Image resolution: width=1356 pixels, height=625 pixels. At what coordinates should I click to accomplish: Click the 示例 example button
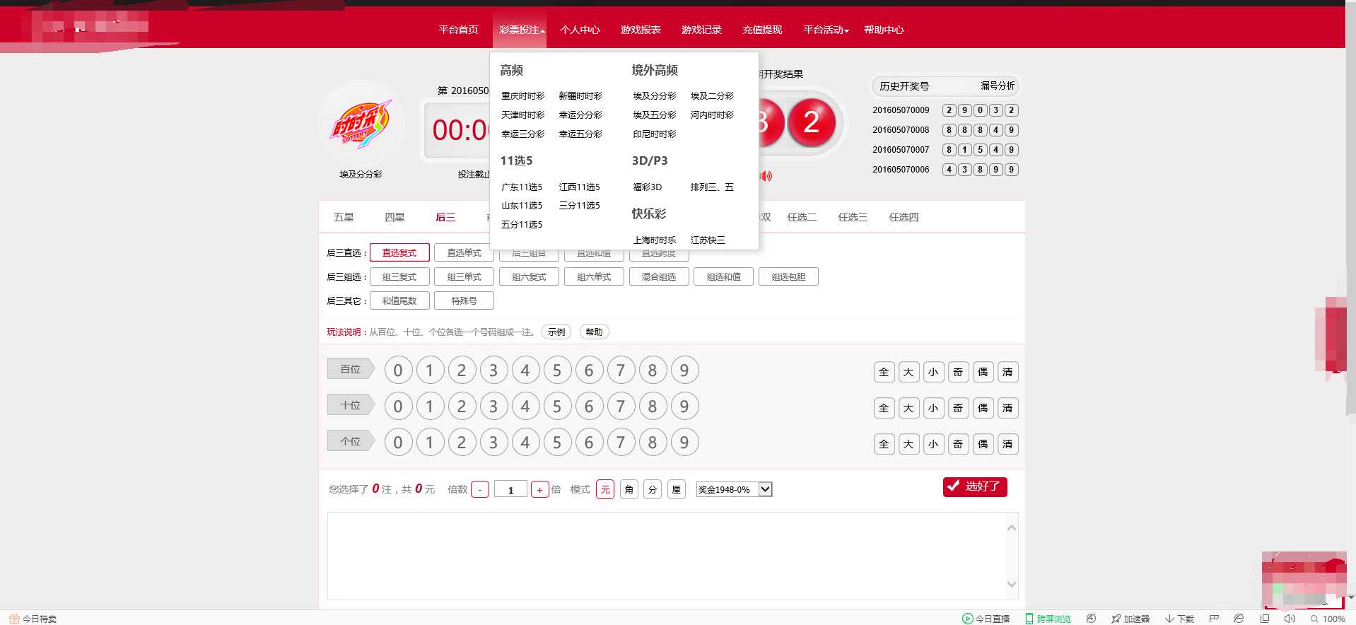click(556, 332)
